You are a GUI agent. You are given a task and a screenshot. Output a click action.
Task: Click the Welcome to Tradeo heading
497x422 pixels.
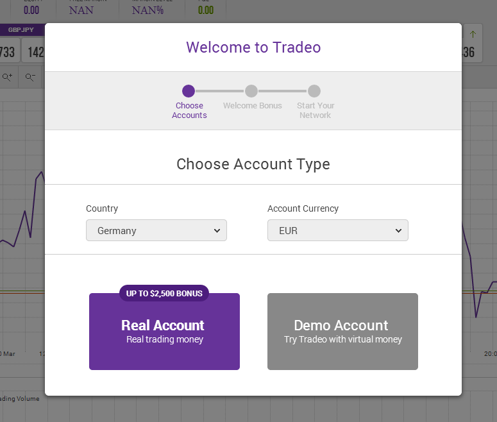(253, 47)
